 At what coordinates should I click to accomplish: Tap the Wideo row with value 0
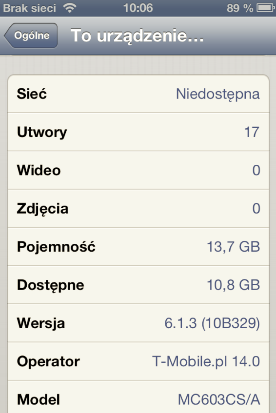pos(138,170)
